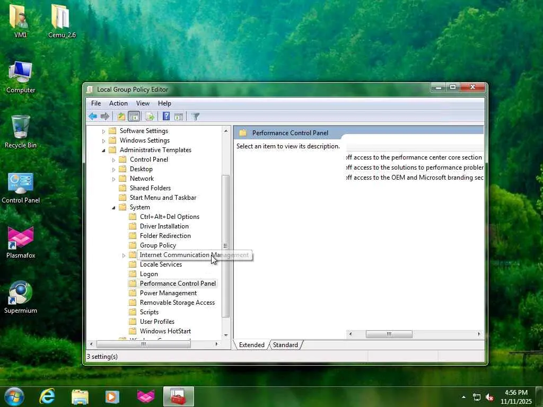The height and width of the screenshot is (407, 543).
Task: Select the Shared Folders tree item
Action: (x=150, y=188)
